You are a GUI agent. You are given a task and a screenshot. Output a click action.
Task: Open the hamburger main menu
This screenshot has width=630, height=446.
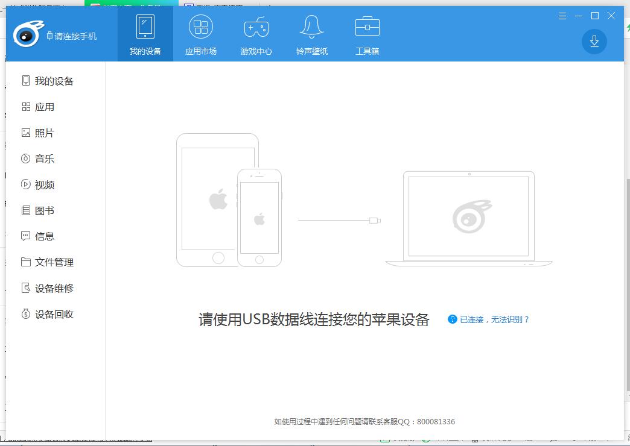(562, 16)
